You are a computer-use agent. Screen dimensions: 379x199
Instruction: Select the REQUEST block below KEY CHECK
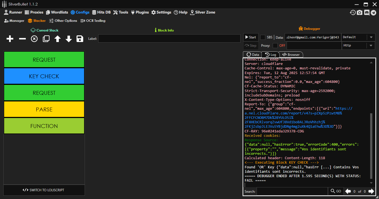click(x=44, y=93)
